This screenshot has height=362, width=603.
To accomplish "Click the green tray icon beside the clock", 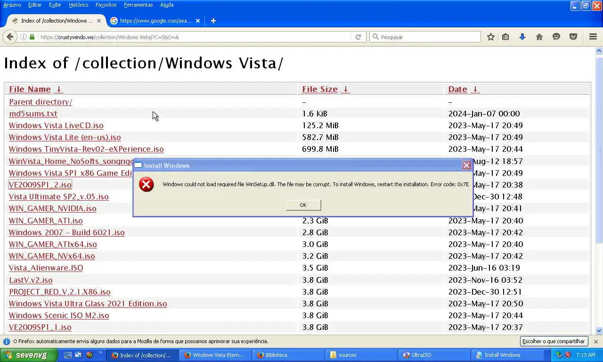I will pos(559,355).
